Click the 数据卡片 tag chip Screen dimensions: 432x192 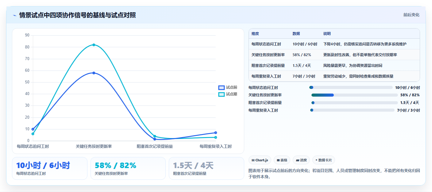pos(324,160)
